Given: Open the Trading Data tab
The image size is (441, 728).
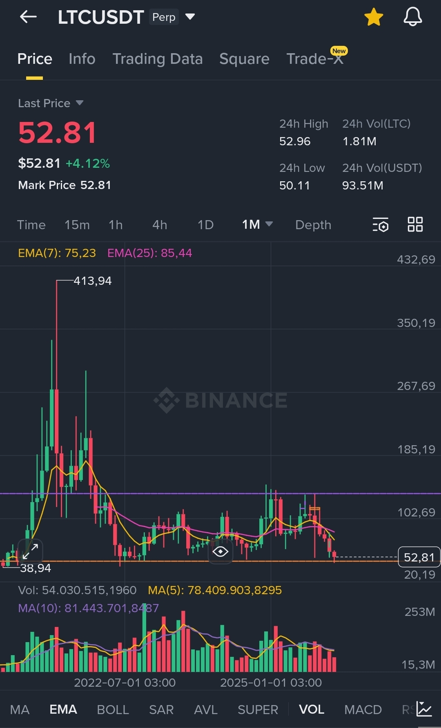Looking at the screenshot, I should pyautogui.click(x=158, y=59).
